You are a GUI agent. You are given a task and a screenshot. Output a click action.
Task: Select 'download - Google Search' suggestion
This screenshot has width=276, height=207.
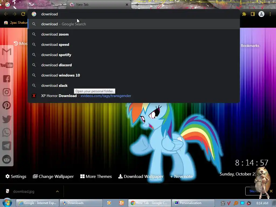pos(134,24)
